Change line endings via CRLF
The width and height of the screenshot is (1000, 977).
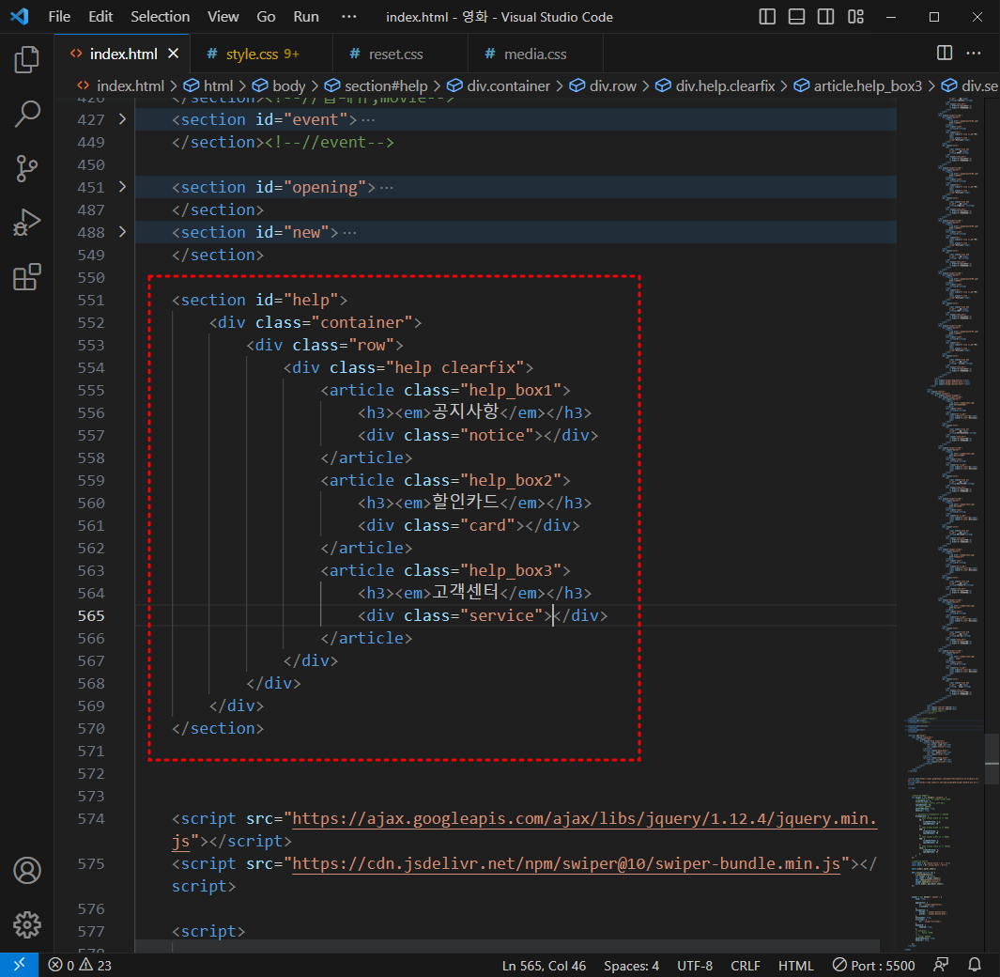(x=746, y=966)
